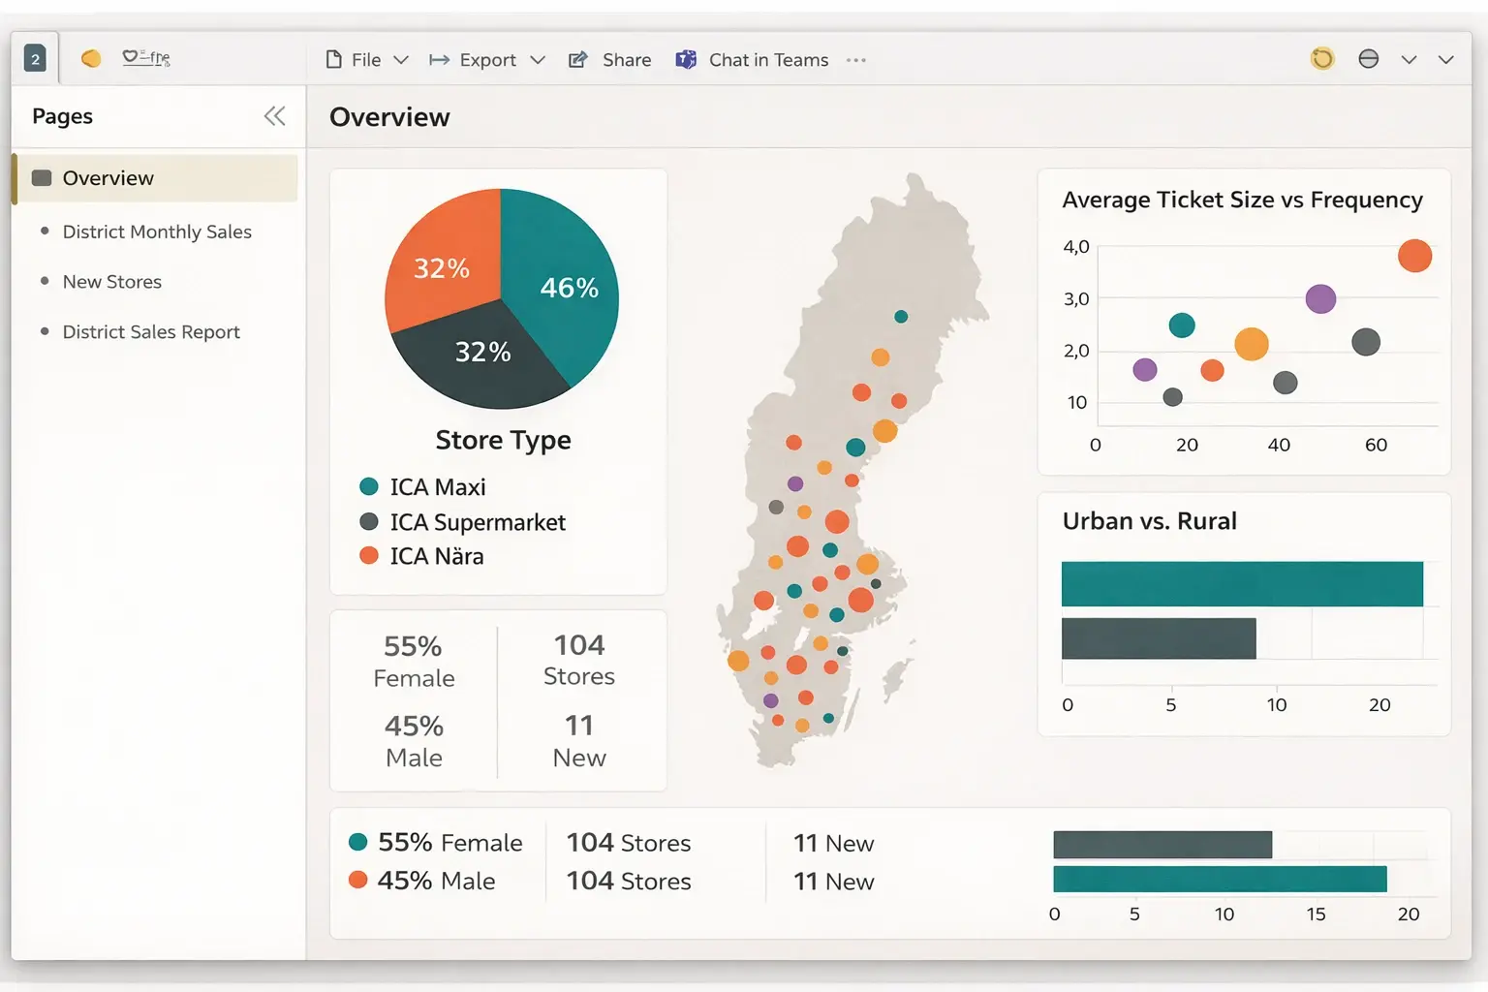Open the File menu
The width and height of the screenshot is (1488, 992).
365,60
